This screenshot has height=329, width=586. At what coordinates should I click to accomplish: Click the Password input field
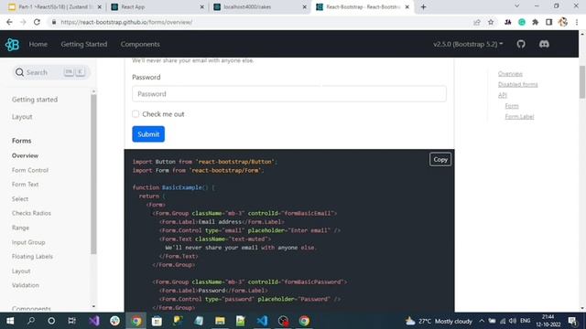(289, 94)
